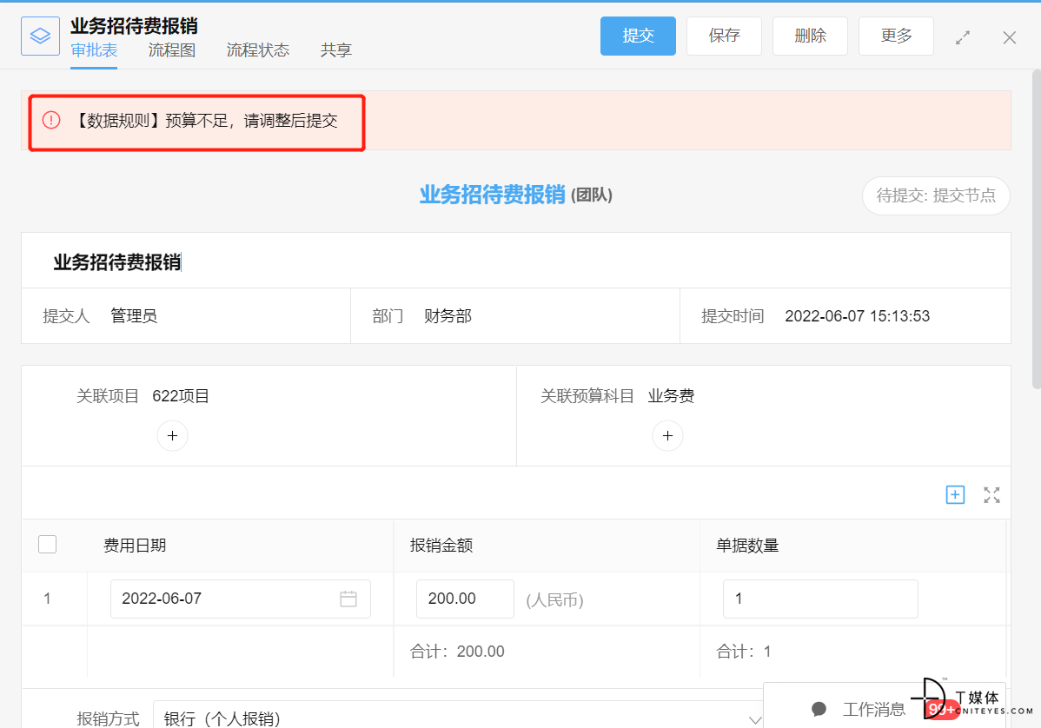Image resolution: width=1041 pixels, height=728 pixels.
Task: Click row number 1 in expense table
Action: [47, 599]
